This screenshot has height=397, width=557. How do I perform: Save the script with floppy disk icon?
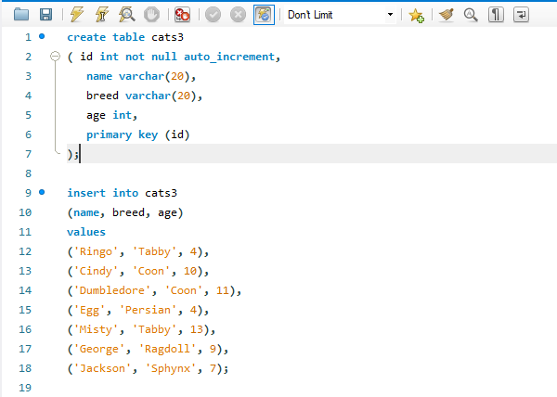click(x=45, y=15)
